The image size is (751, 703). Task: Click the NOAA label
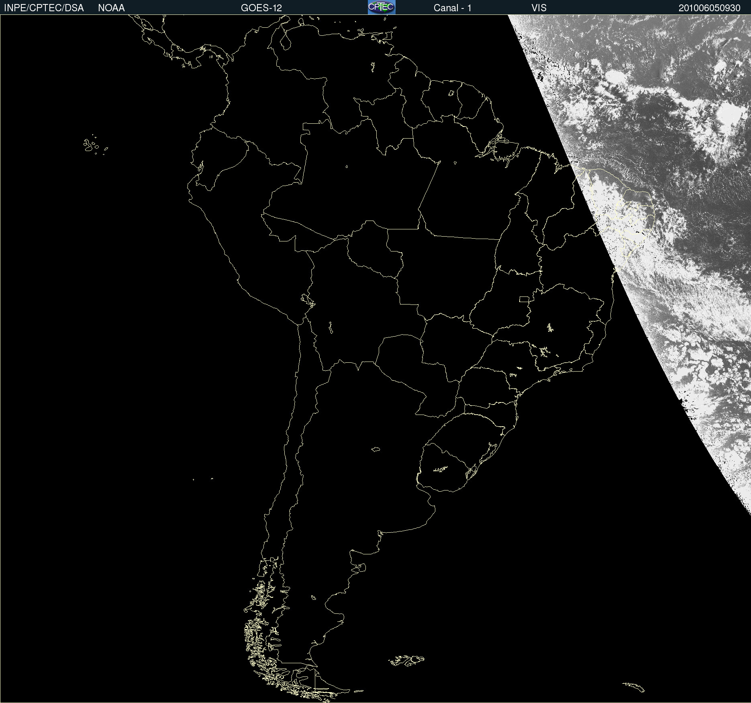(x=111, y=8)
